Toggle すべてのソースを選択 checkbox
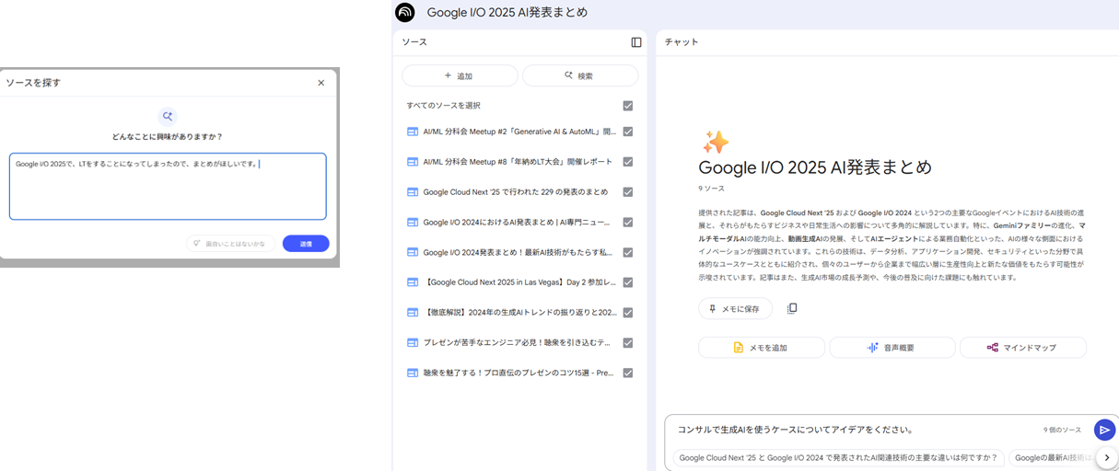 click(628, 106)
